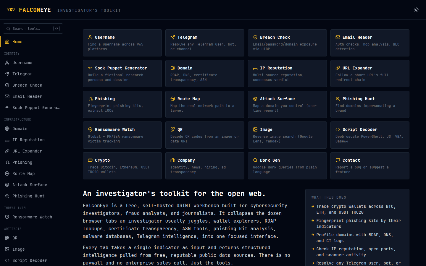Select the Phishing card title
The image size is (426, 266).
tap(105, 99)
